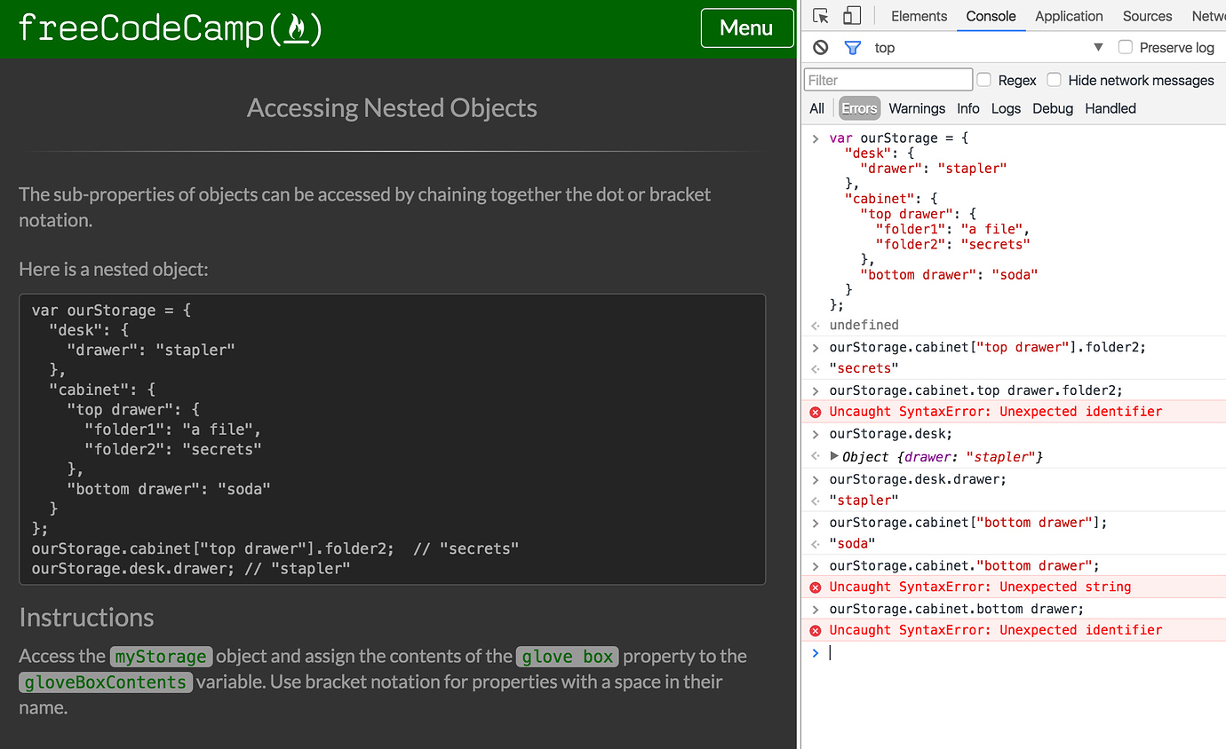The height and width of the screenshot is (749, 1226).
Task: Switch to the Application tab
Action: tap(1068, 15)
